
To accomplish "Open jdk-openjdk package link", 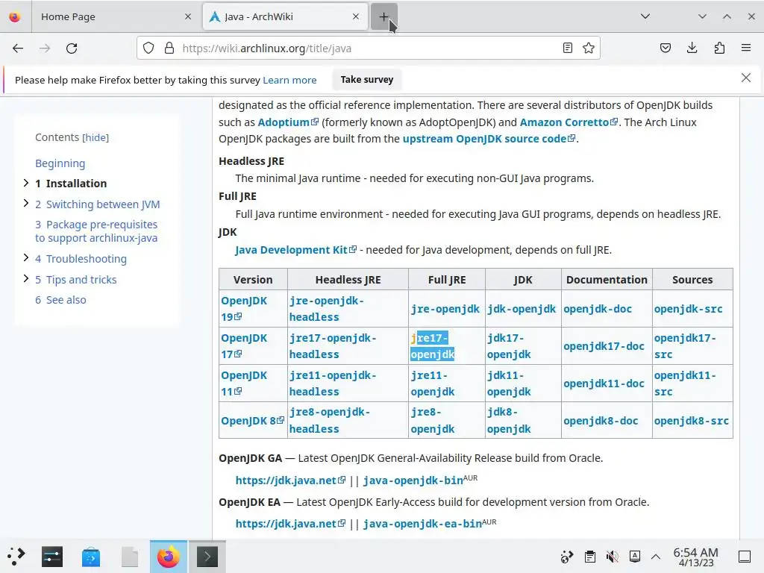I will [522, 309].
